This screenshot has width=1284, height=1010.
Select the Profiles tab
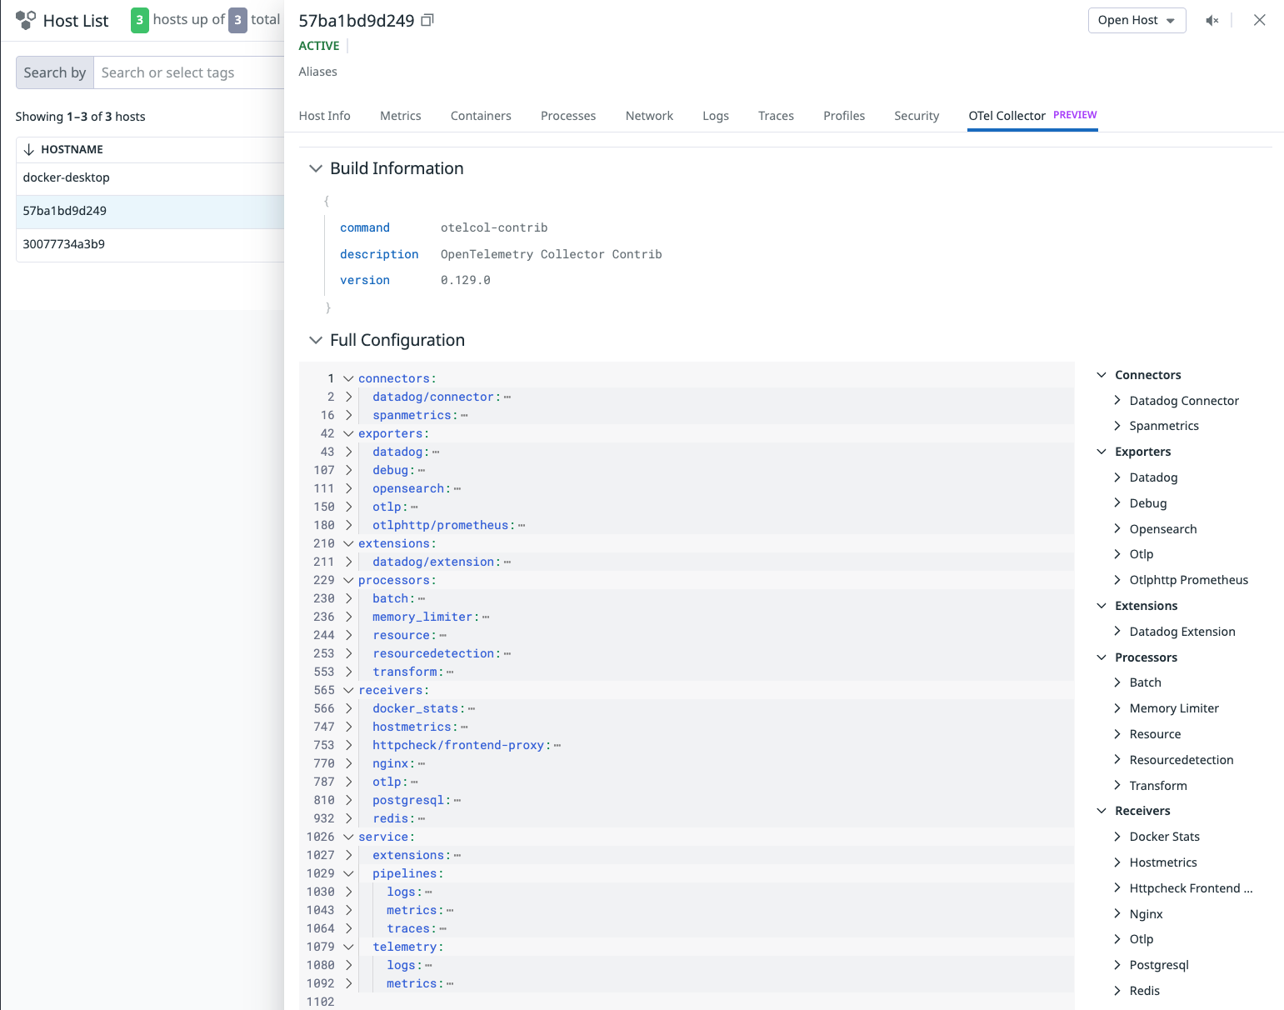[844, 116]
